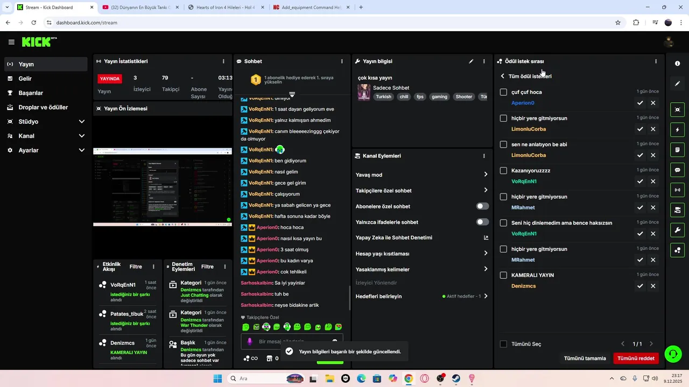
Task: Check the box for KAMERALI YAYIN request
Action: [x=503, y=275]
